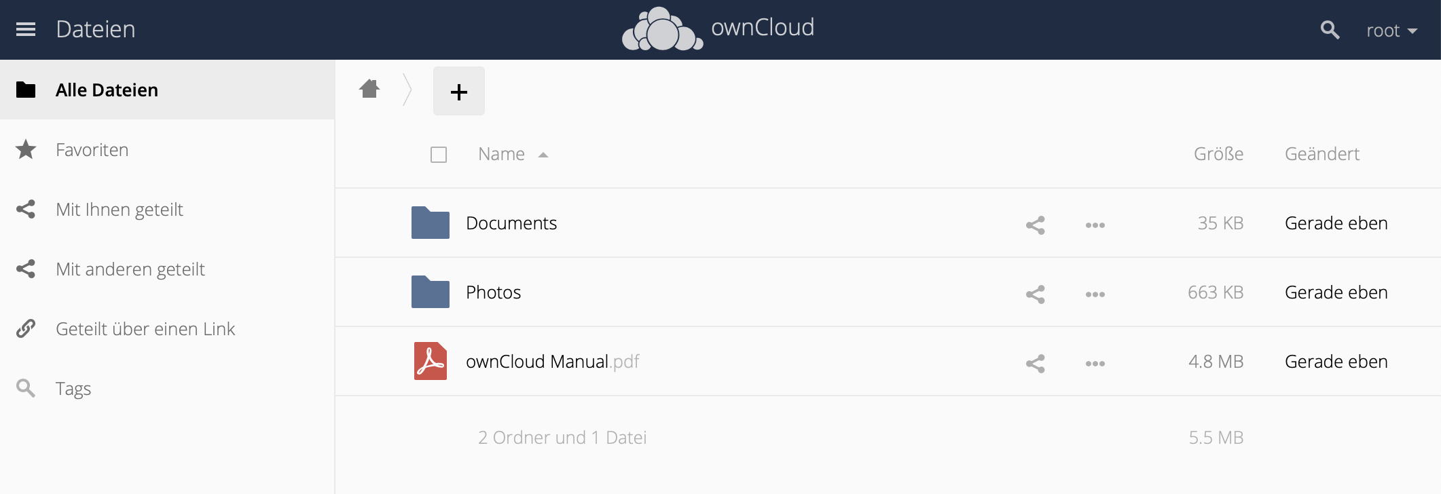Select Mit Ihnen geteilt in sidebar
1441x494 pixels.
(119, 210)
